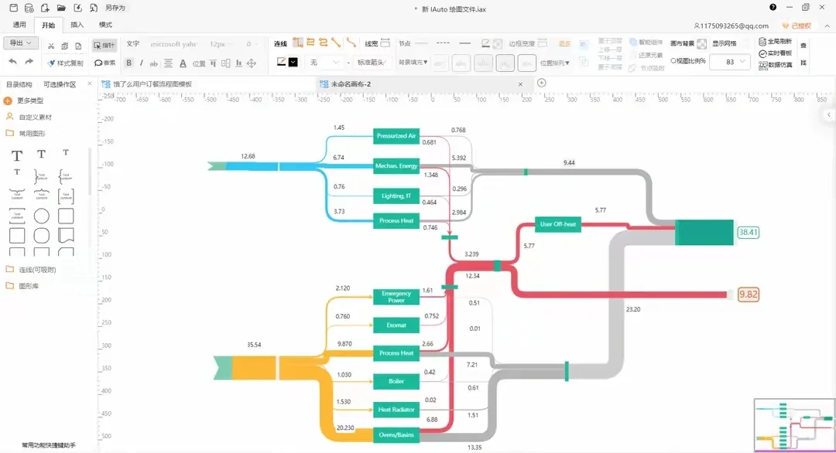The width and height of the screenshot is (836, 453).
Task: Click the four-way move arrows icon
Action: click(x=252, y=63)
